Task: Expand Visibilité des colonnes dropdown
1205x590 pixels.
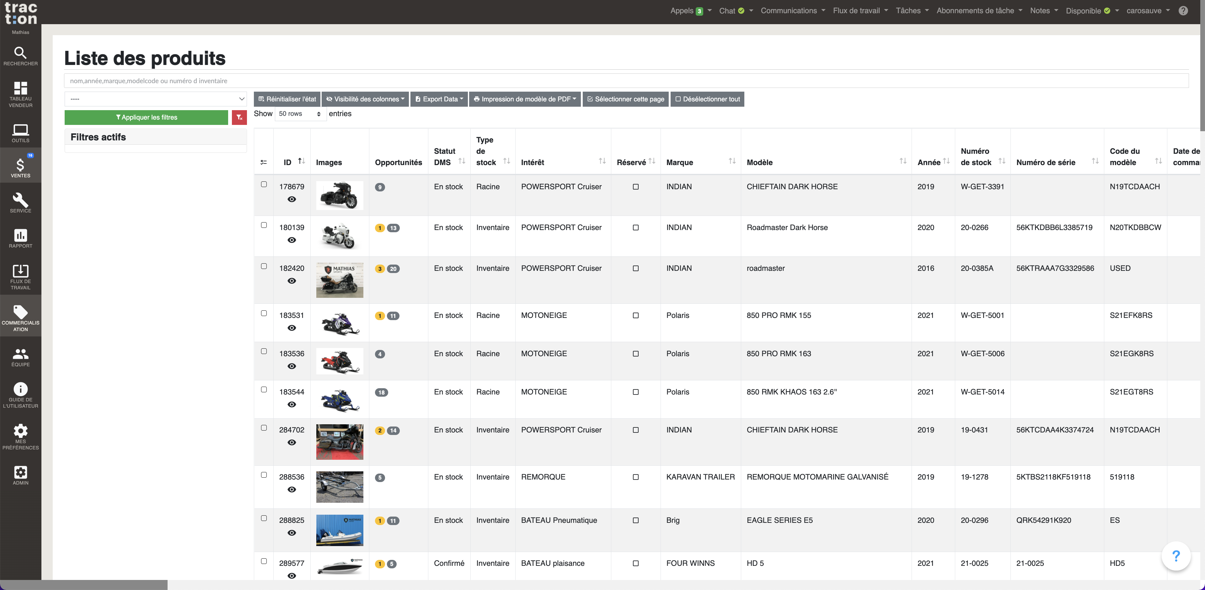Action: click(365, 99)
